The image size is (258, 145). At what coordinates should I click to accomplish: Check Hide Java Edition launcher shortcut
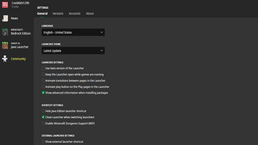43,111
